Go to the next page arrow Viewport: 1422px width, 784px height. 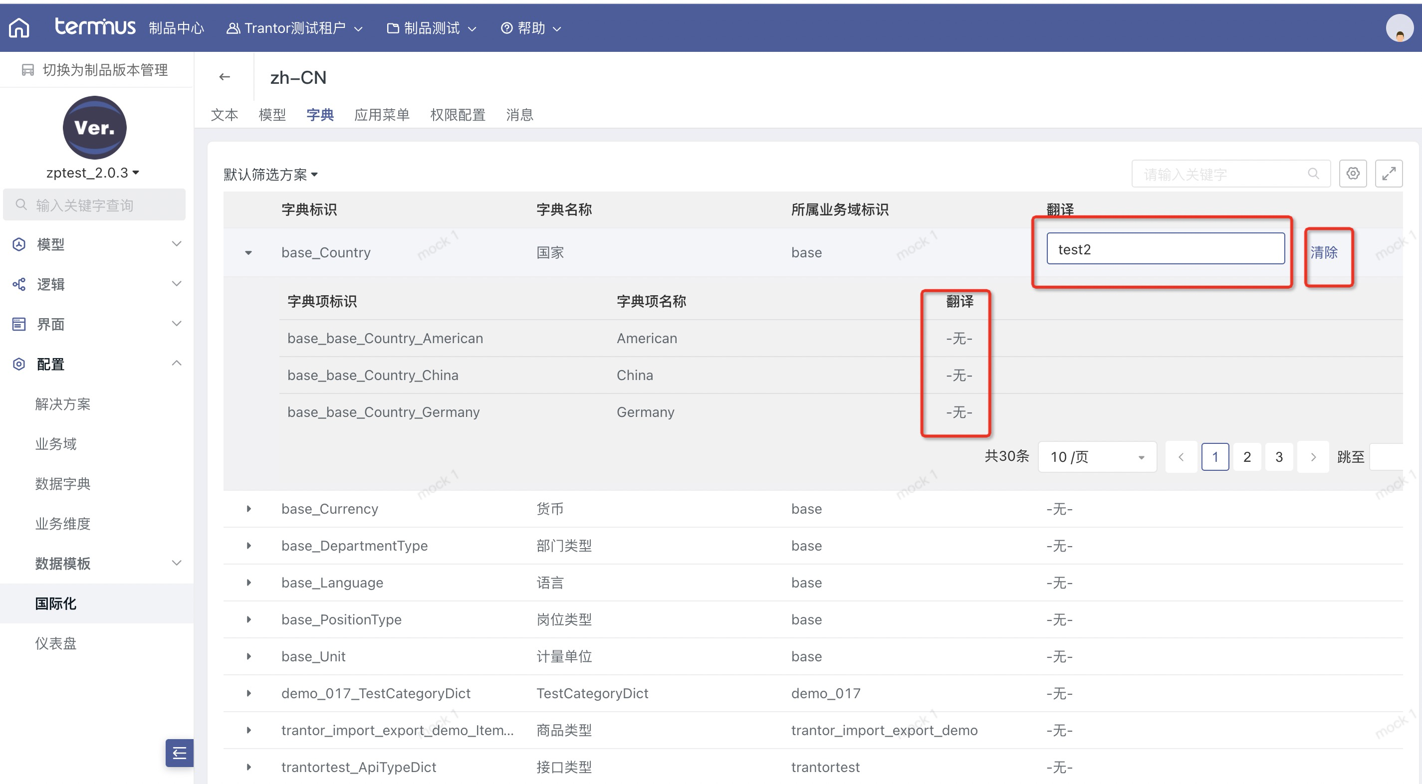[1313, 457]
